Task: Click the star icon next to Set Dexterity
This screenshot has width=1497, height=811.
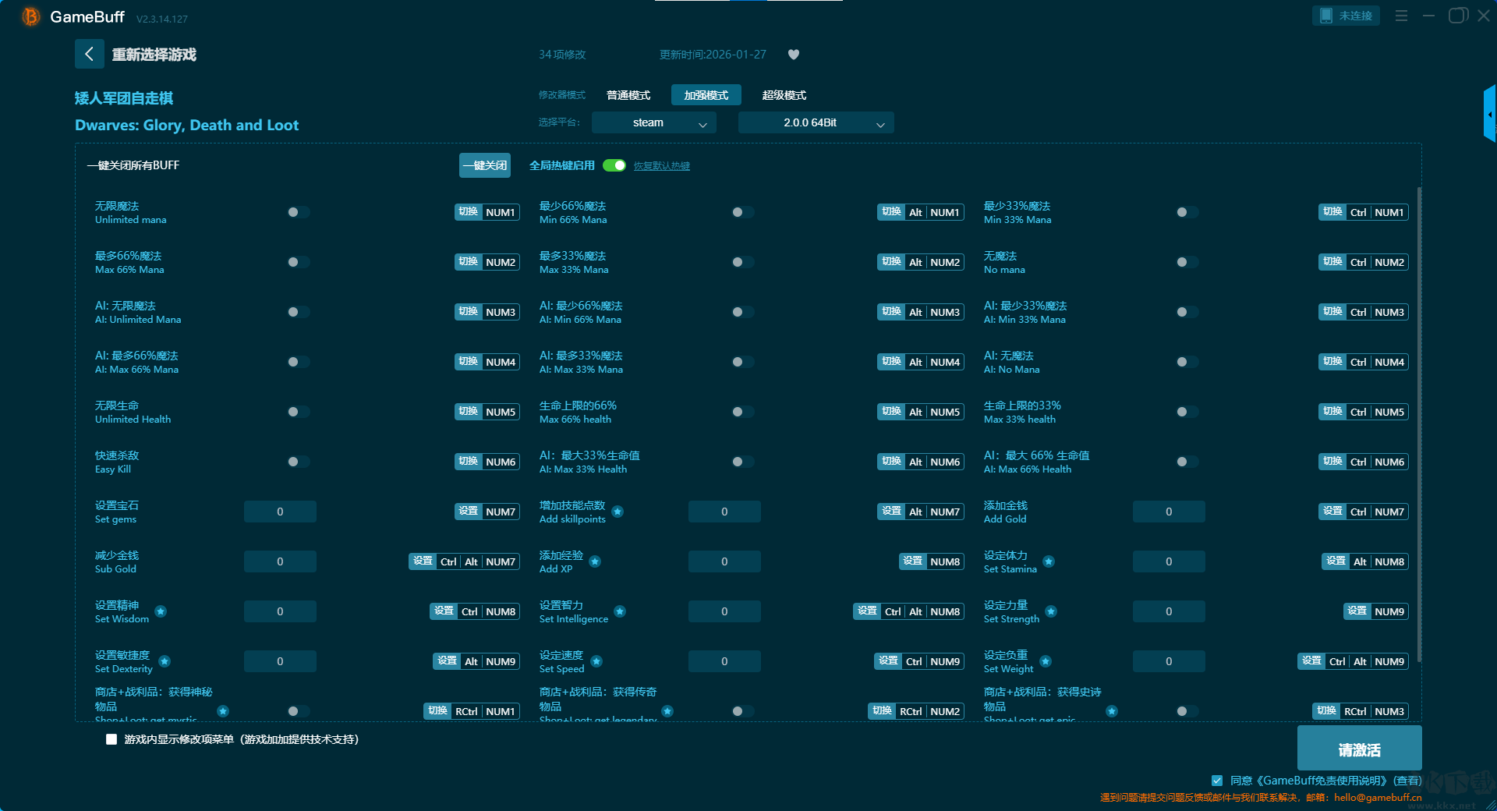Action: pyautogui.click(x=165, y=661)
